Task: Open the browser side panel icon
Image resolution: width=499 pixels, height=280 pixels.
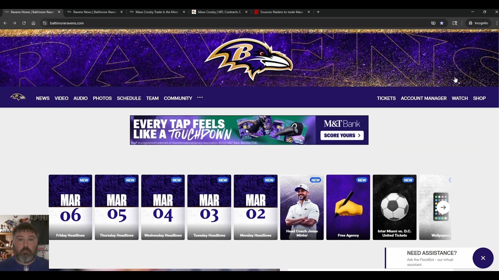Action: [455, 23]
